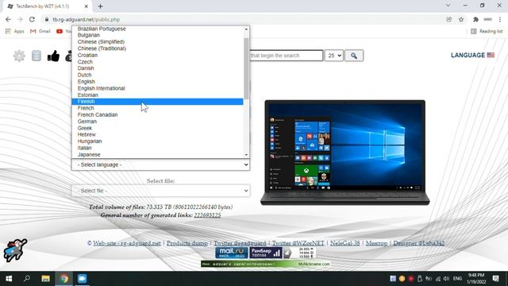The width and height of the screenshot is (508, 286).
Task: Pick Dutch in the language list
Action: [157, 75]
